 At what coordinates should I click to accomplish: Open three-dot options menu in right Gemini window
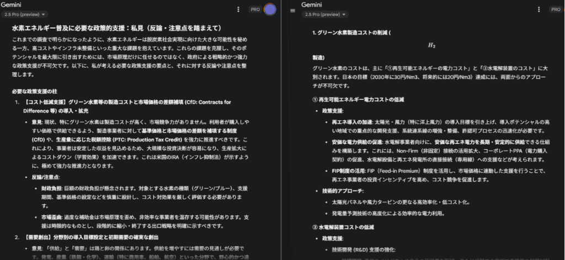[539, 10]
